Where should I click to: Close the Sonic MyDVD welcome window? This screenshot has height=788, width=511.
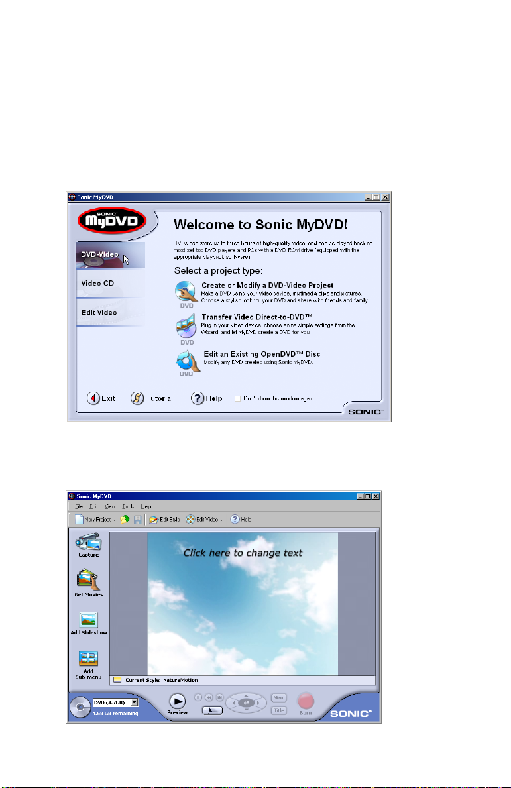pyautogui.click(x=385, y=197)
